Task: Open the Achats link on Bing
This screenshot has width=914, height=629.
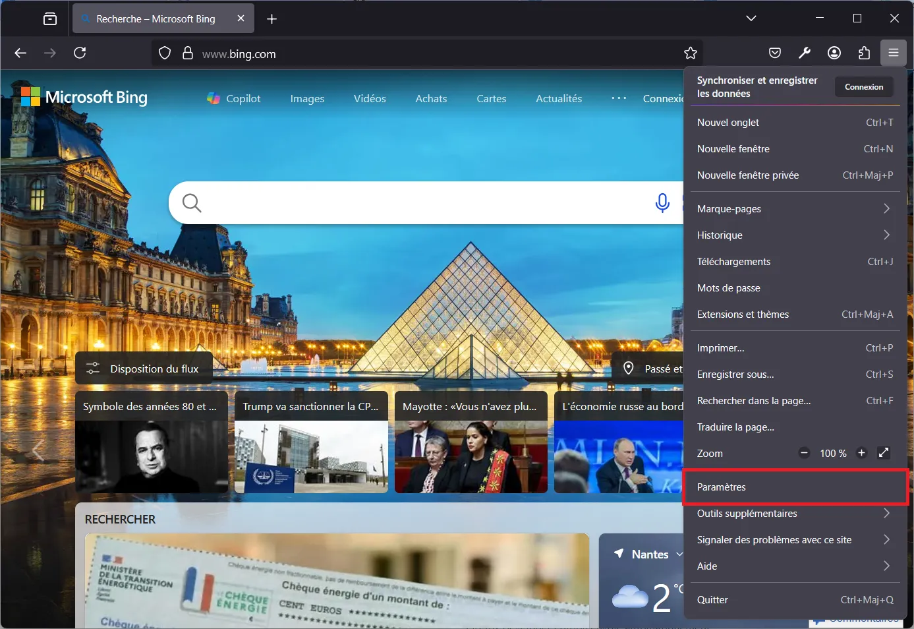Action: tap(431, 98)
